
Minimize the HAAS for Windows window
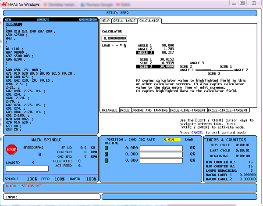(x=234, y=4)
